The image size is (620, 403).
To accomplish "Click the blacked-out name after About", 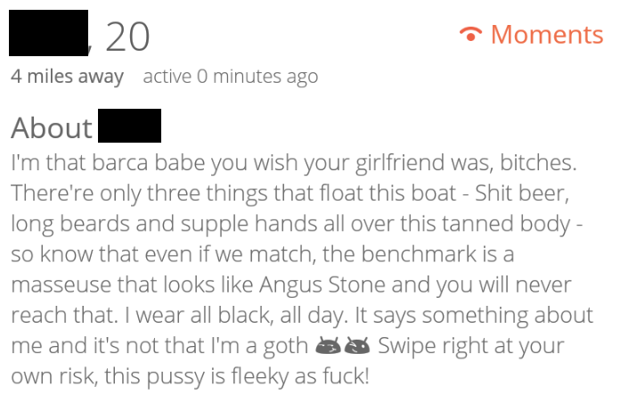I will coord(129,126).
